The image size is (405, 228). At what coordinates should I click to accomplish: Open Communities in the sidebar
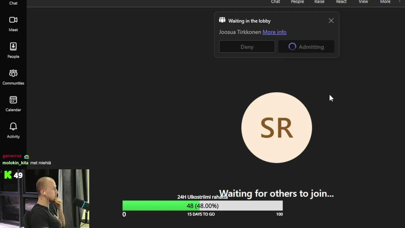pyautogui.click(x=13, y=77)
